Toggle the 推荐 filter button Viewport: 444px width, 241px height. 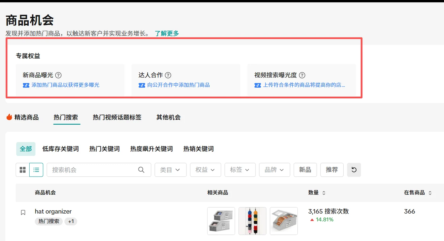point(332,170)
